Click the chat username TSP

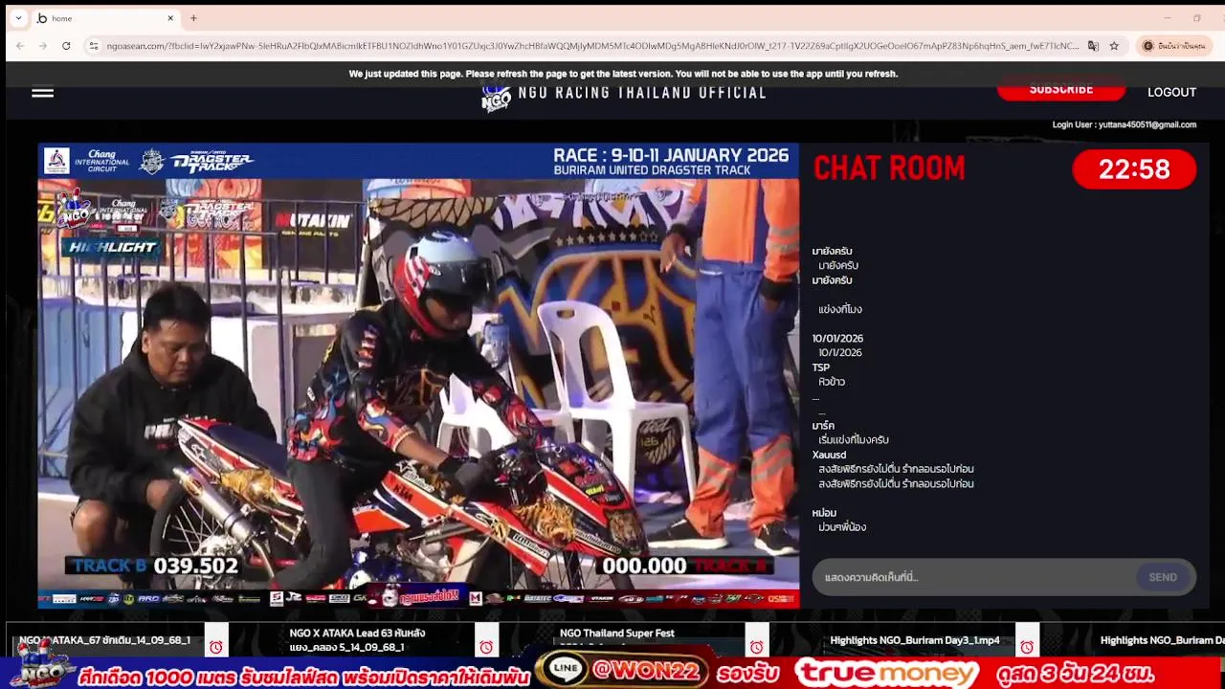(x=820, y=367)
